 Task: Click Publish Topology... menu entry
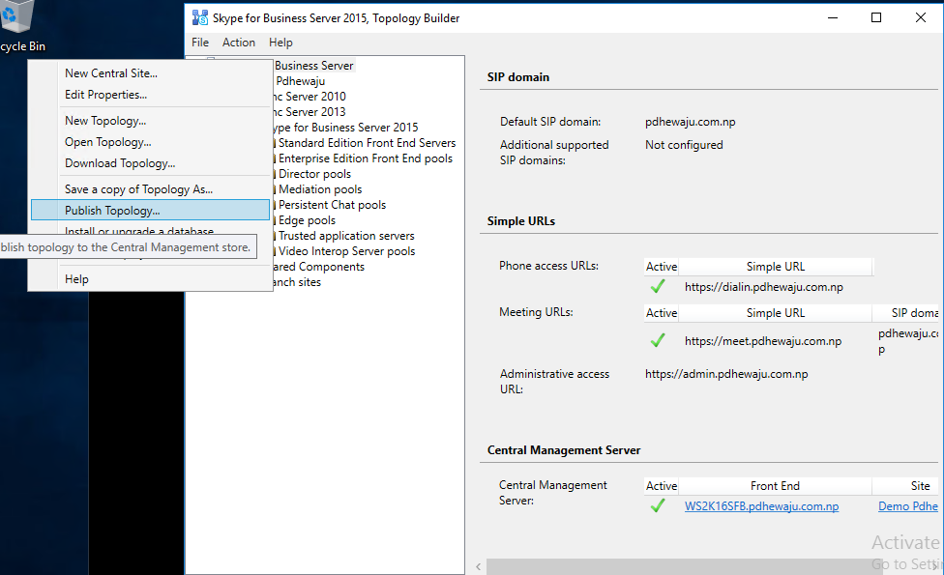(151, 210)
